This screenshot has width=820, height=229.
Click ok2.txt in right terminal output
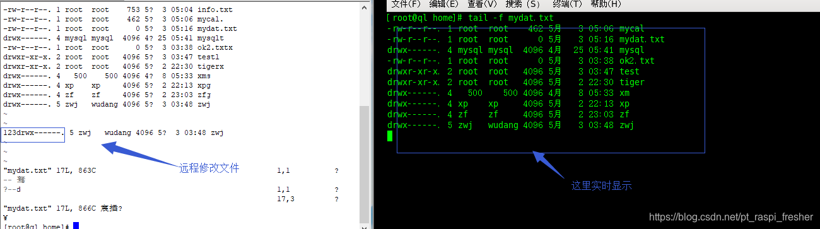coord(637,61)
